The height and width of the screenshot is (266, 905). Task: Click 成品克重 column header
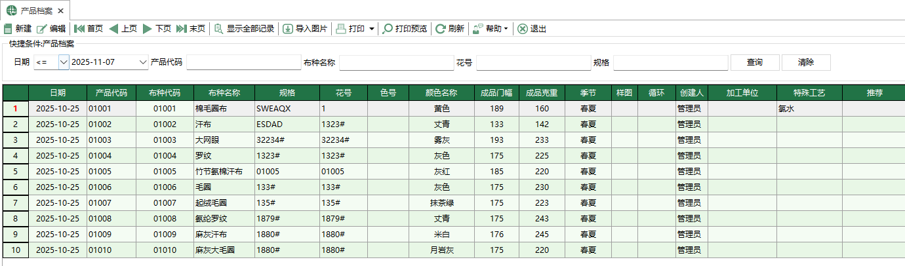pos(542,92)
